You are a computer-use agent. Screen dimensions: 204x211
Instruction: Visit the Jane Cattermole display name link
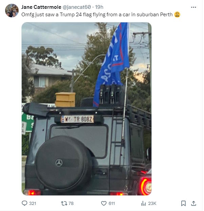click(41, 7)
